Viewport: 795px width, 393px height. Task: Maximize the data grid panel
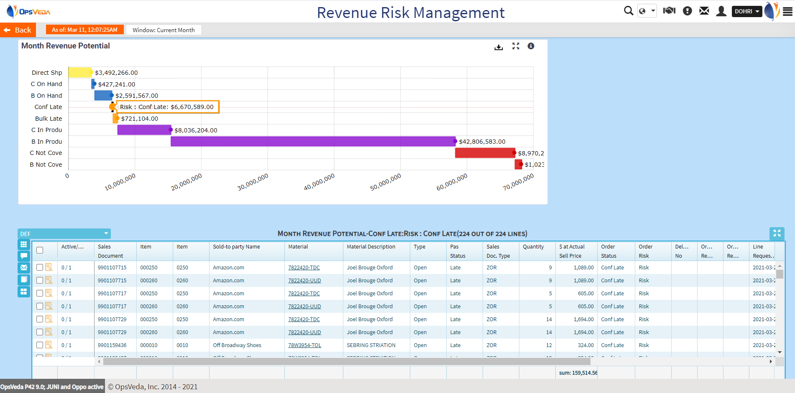tap(777, 233)
